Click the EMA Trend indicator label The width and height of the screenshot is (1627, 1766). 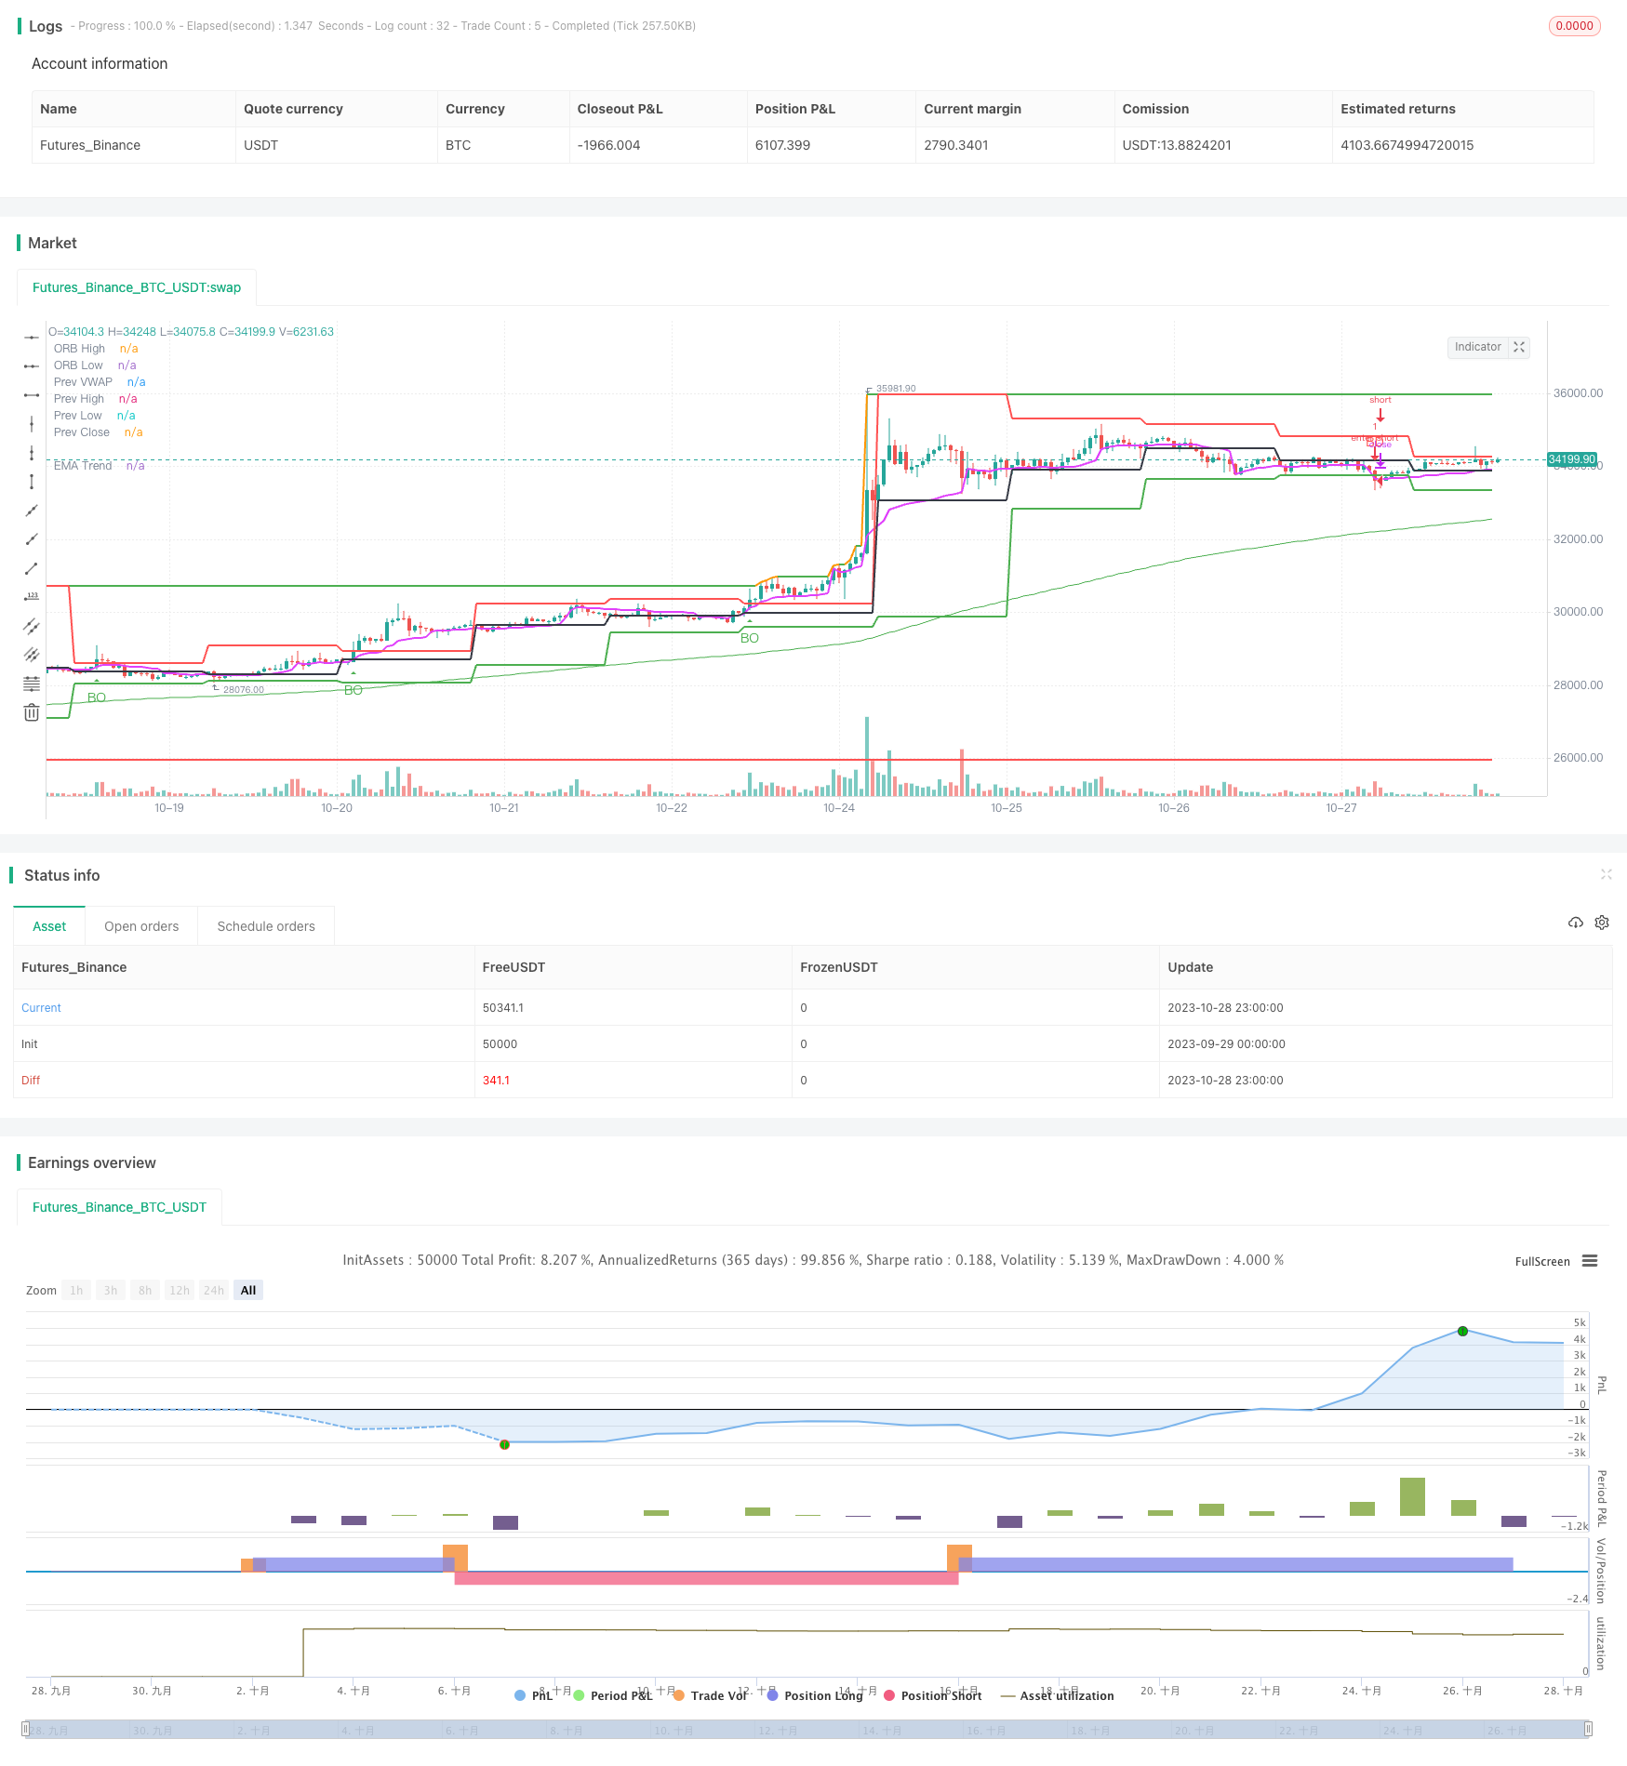tap(83, 466)
